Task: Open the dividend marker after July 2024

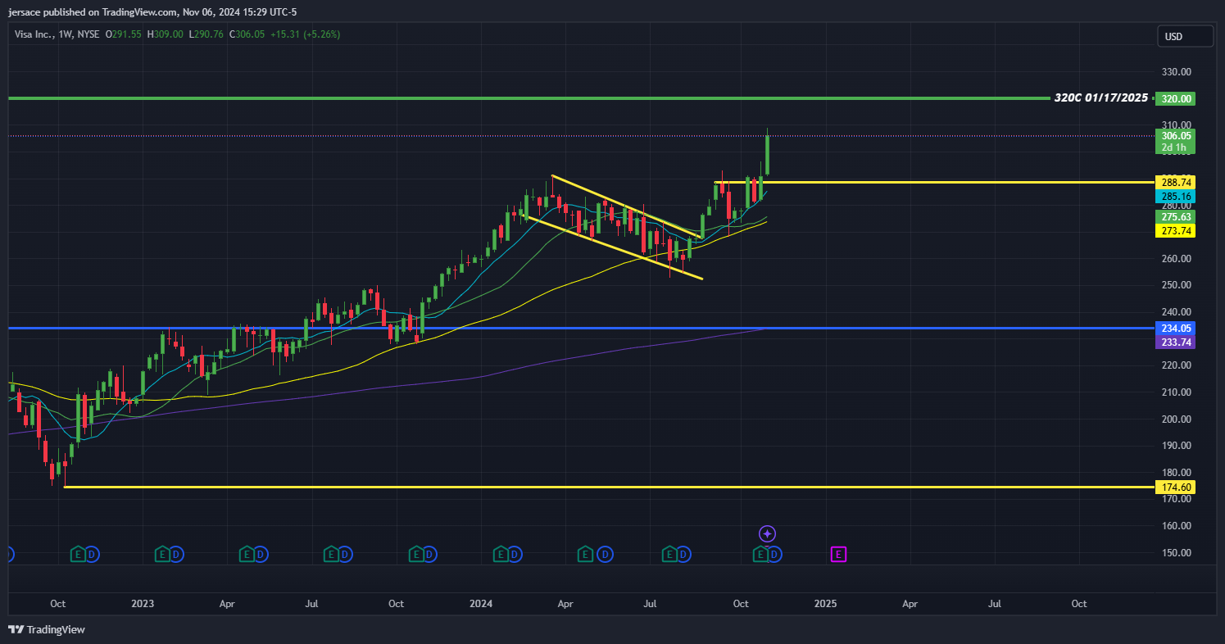Action: point(683,555)
